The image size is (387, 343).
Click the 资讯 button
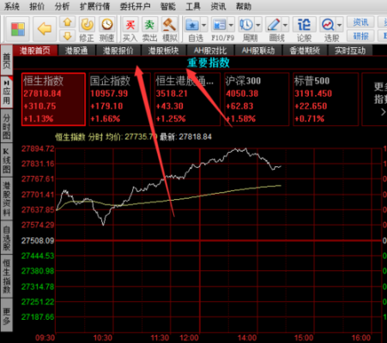(x=360, y=22)
